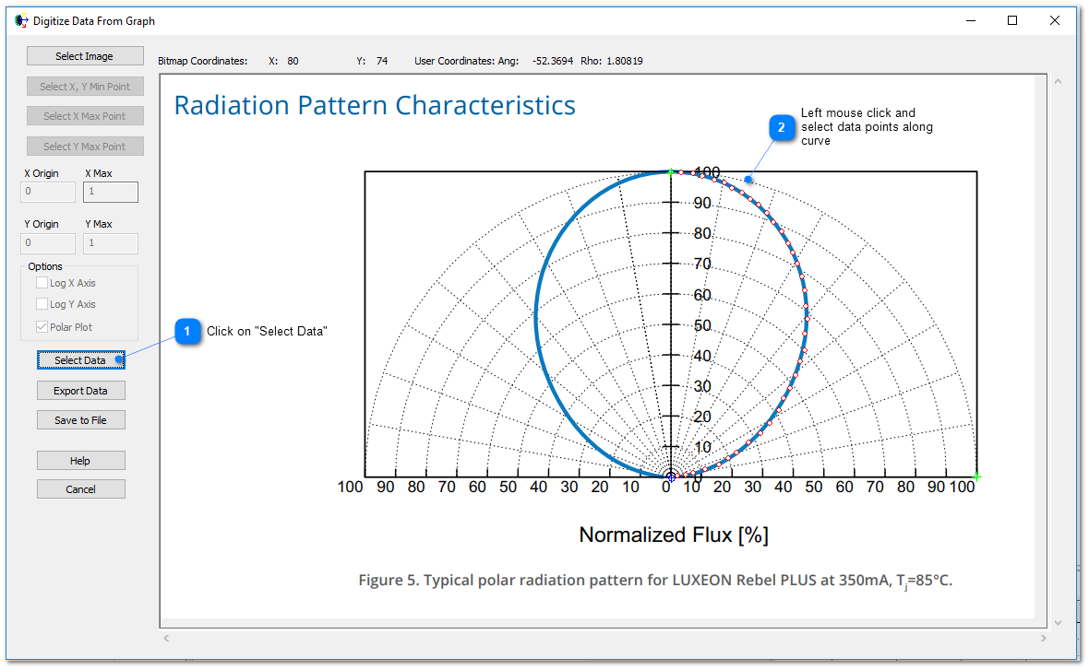Click the Export Data button

80,391
